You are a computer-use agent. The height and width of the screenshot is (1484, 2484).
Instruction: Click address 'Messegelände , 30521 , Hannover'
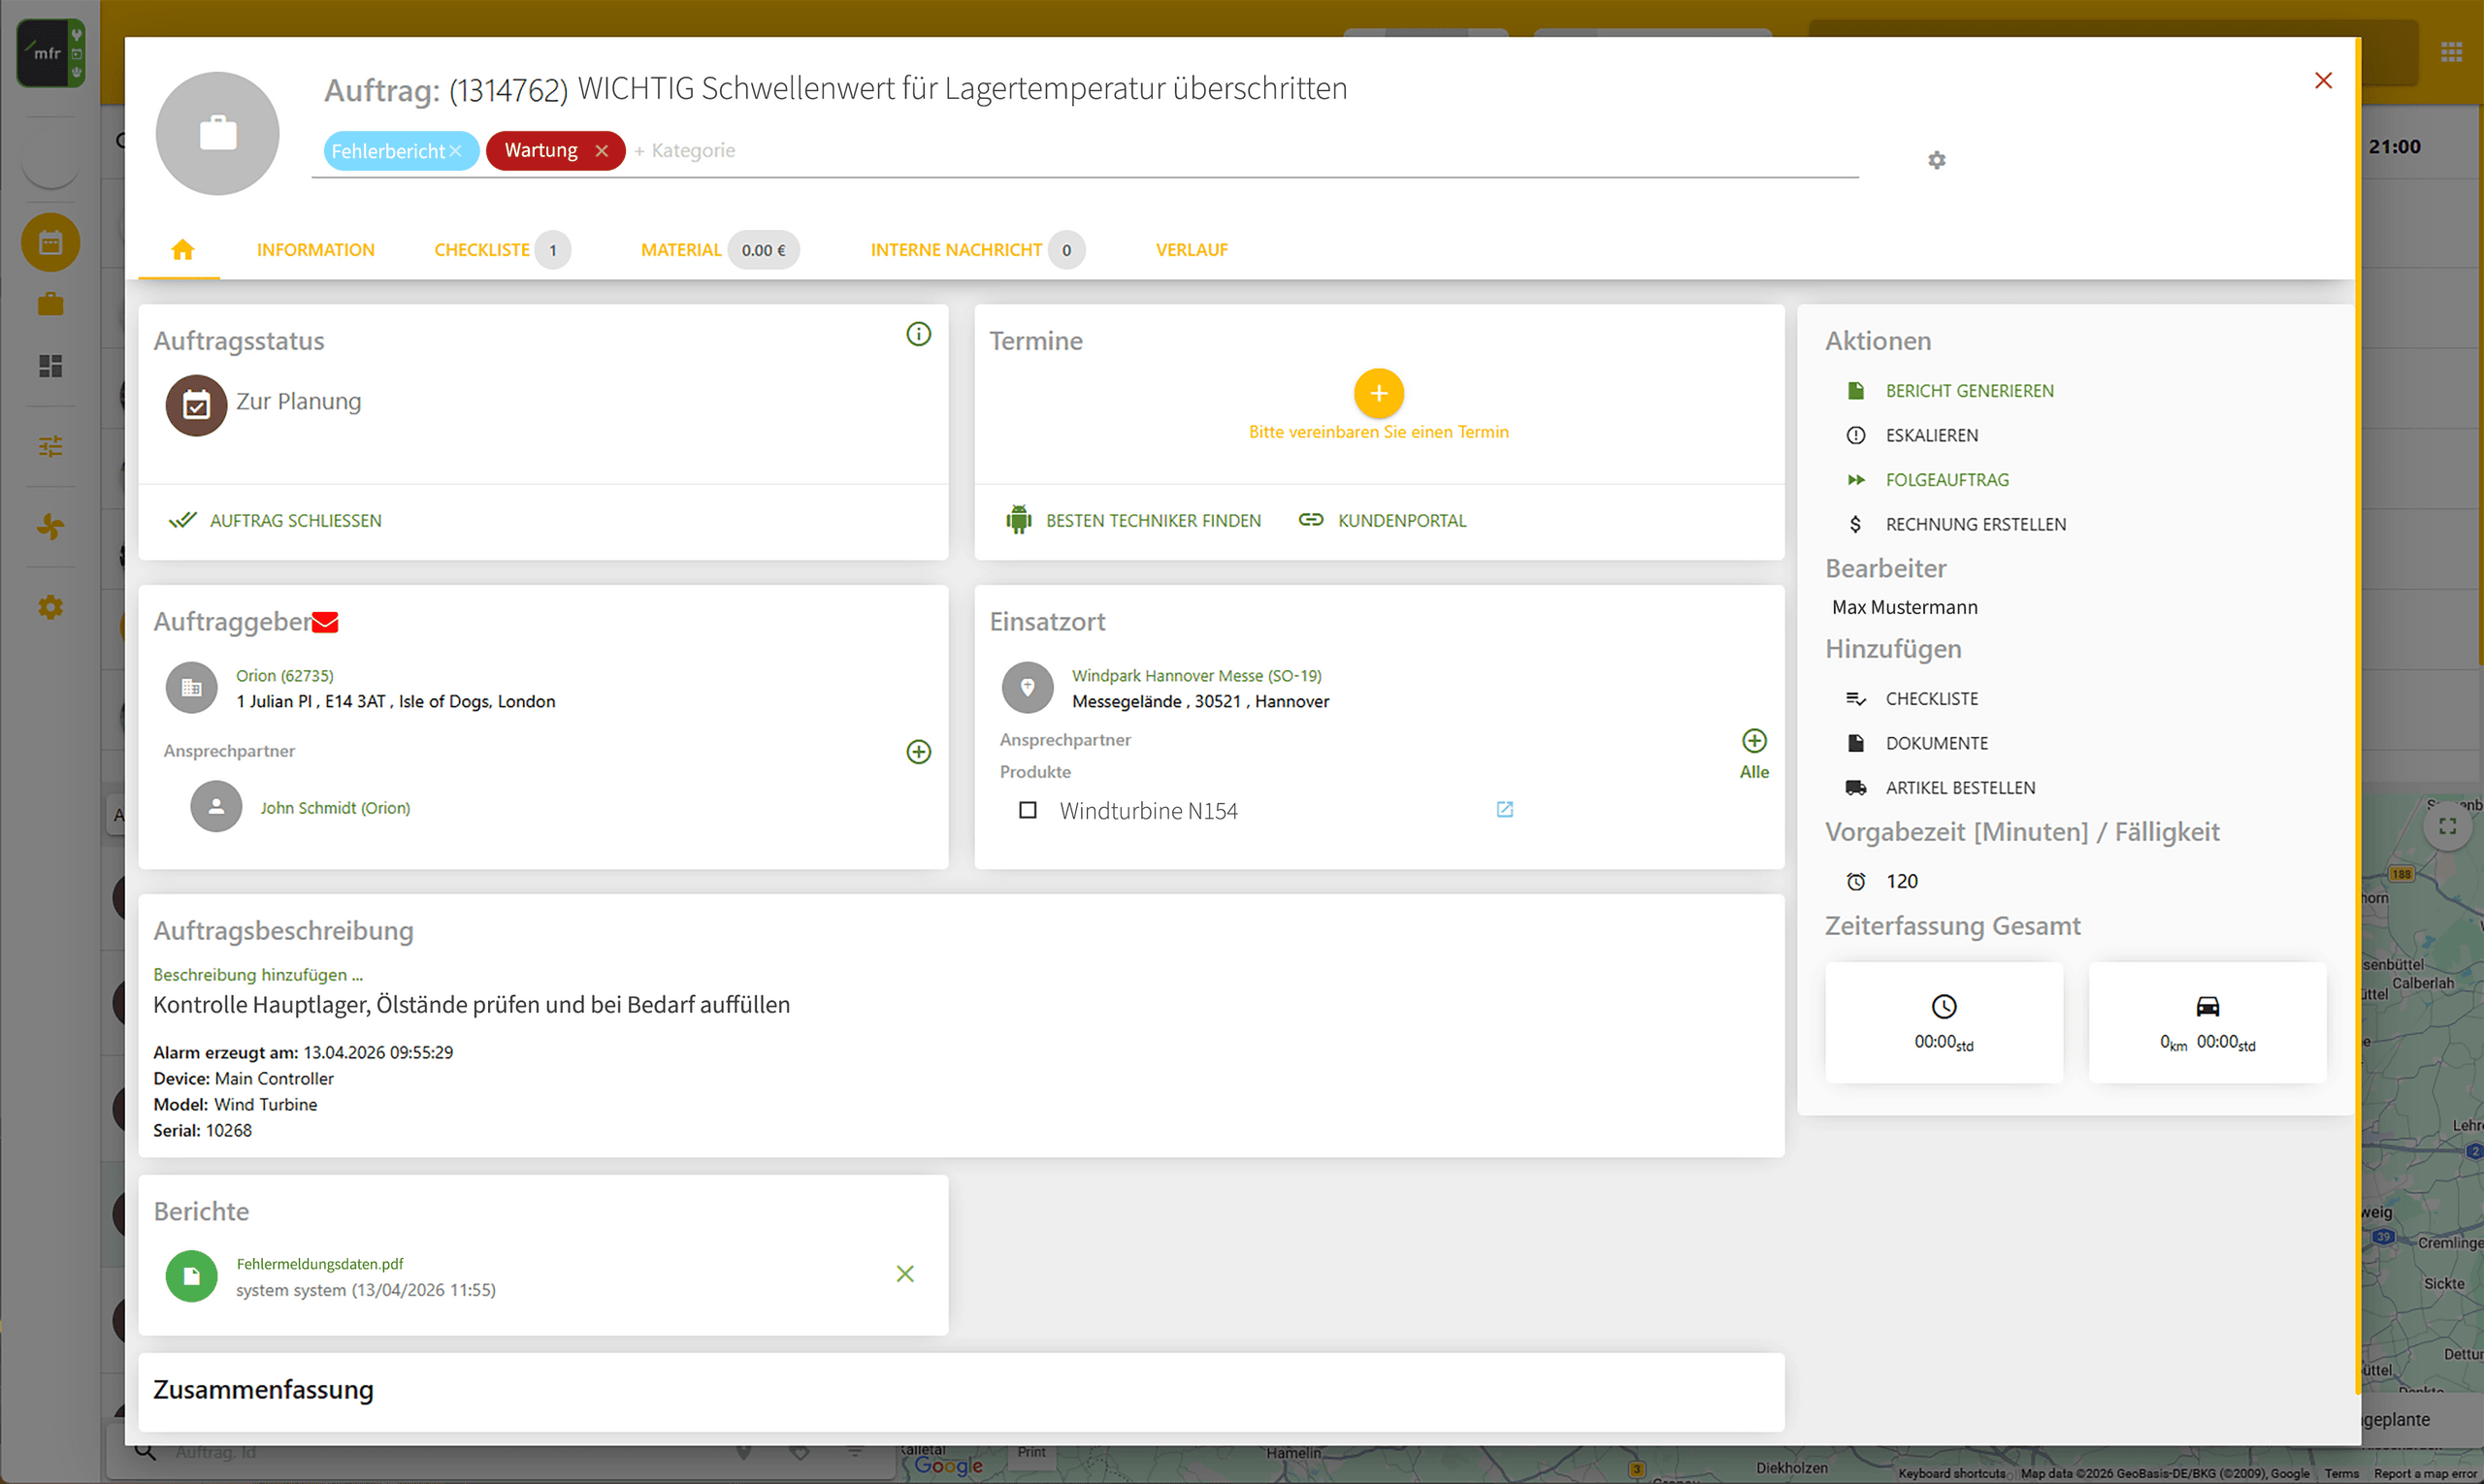(1200, 702)
